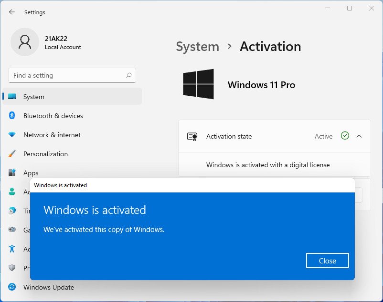Image resolution: width=383 pixels, height=302 pixels.
Task: Focus the Find a setting box
Action: (72, 75)
